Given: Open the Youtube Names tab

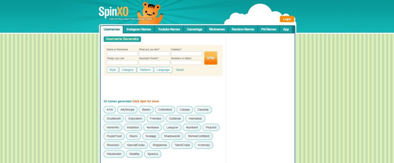Looking at the screenshot, I should point(169,29).
